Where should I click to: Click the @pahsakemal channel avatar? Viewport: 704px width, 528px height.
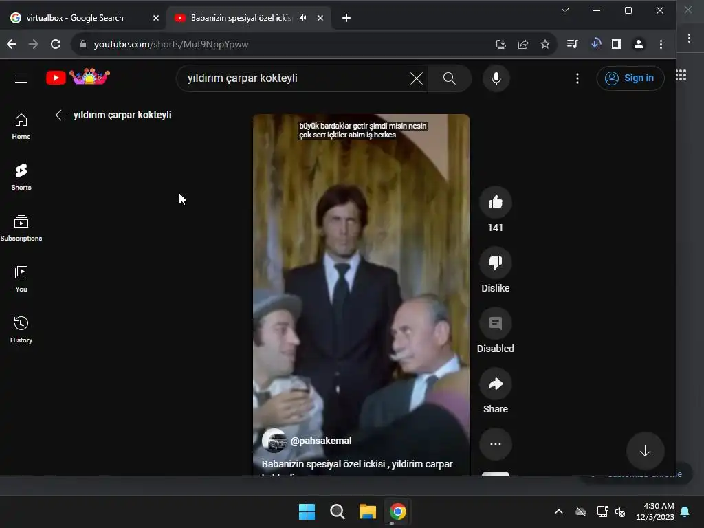pos(274,441)
